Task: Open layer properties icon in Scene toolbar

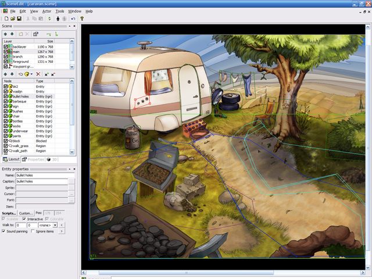Action: pos(35,34)
